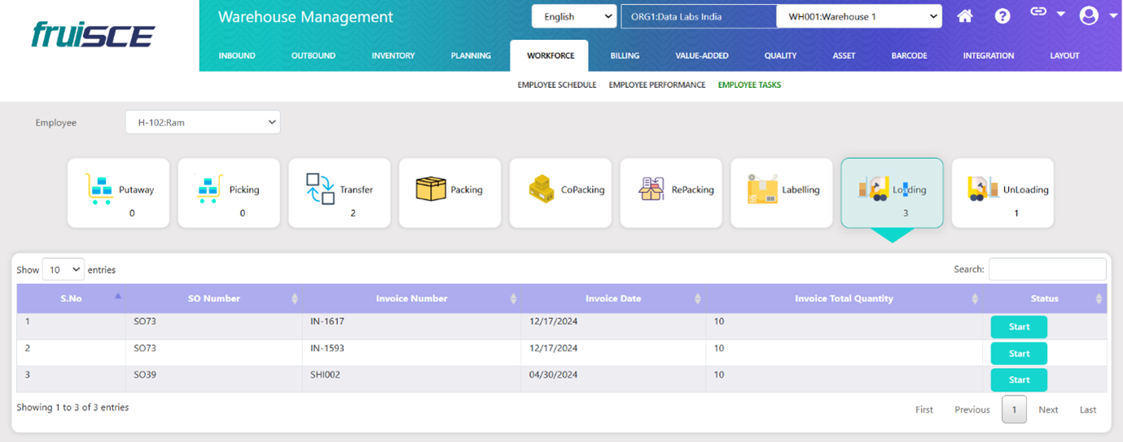
Task: Open the WH001:Warehouse 1 dropdown
Action: pos(858,16)
